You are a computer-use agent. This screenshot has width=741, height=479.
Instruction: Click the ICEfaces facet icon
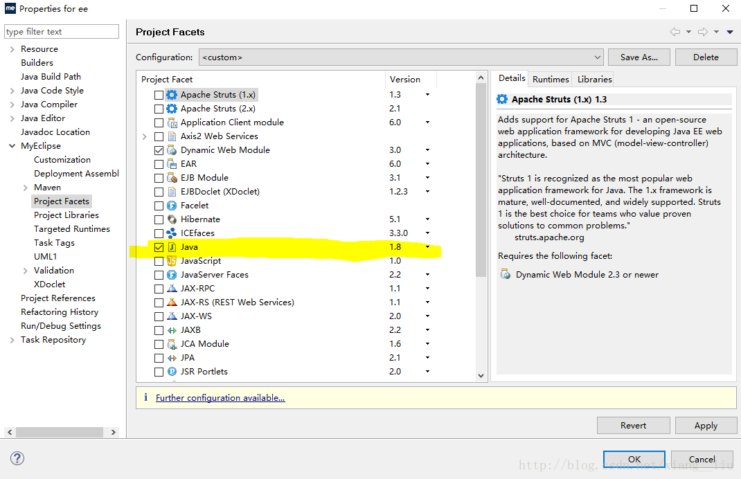coord(172,233)
